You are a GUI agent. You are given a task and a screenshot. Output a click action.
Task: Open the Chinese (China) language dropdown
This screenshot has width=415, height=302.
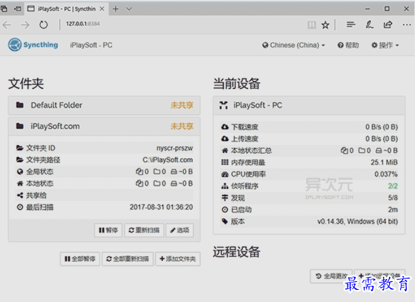(293, 45)
